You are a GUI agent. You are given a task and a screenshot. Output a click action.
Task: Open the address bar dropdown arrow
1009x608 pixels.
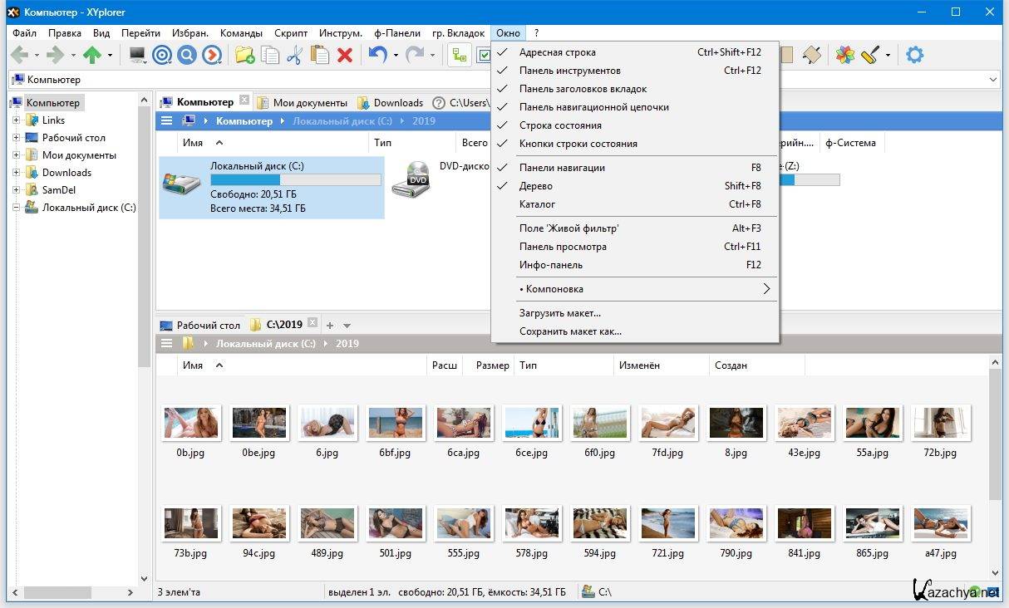coord(993,80)
